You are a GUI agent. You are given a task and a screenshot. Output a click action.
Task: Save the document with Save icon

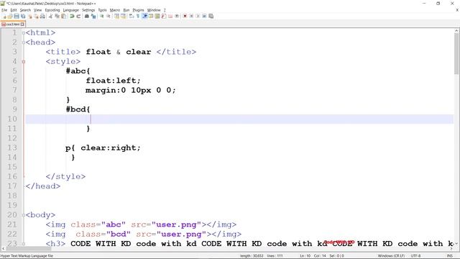coord(17,16)
